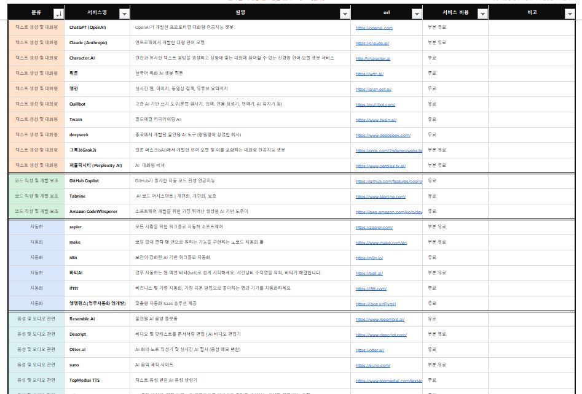Open the 비고 column filter dropdown
This screenshot has width=582, height=394.
pos(570,14)
